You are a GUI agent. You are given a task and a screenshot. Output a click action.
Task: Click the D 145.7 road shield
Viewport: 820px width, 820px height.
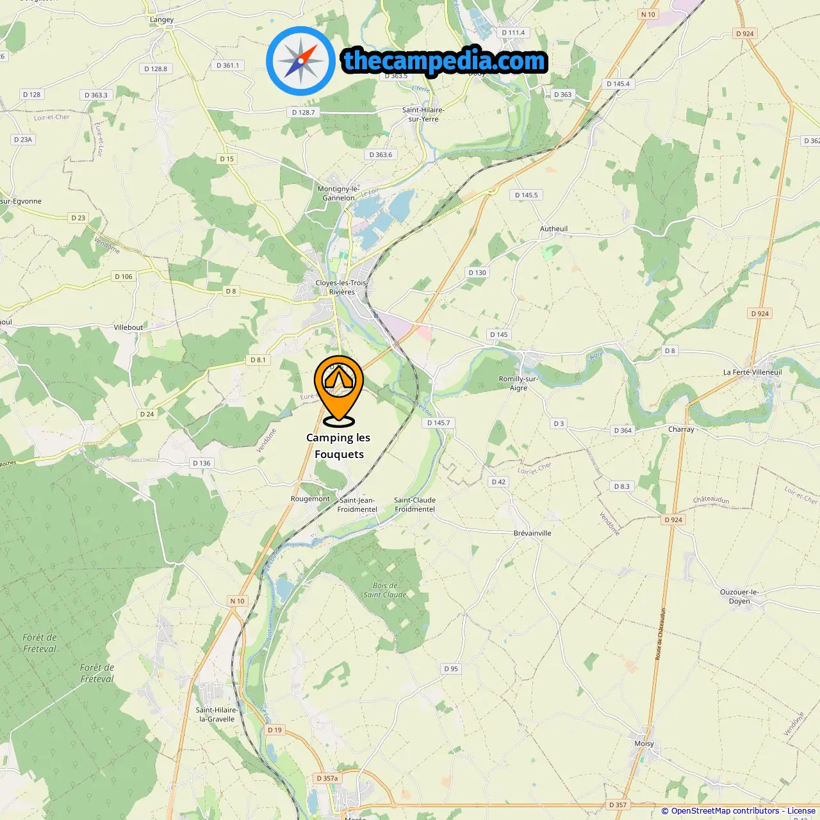[x=439, y=423]
